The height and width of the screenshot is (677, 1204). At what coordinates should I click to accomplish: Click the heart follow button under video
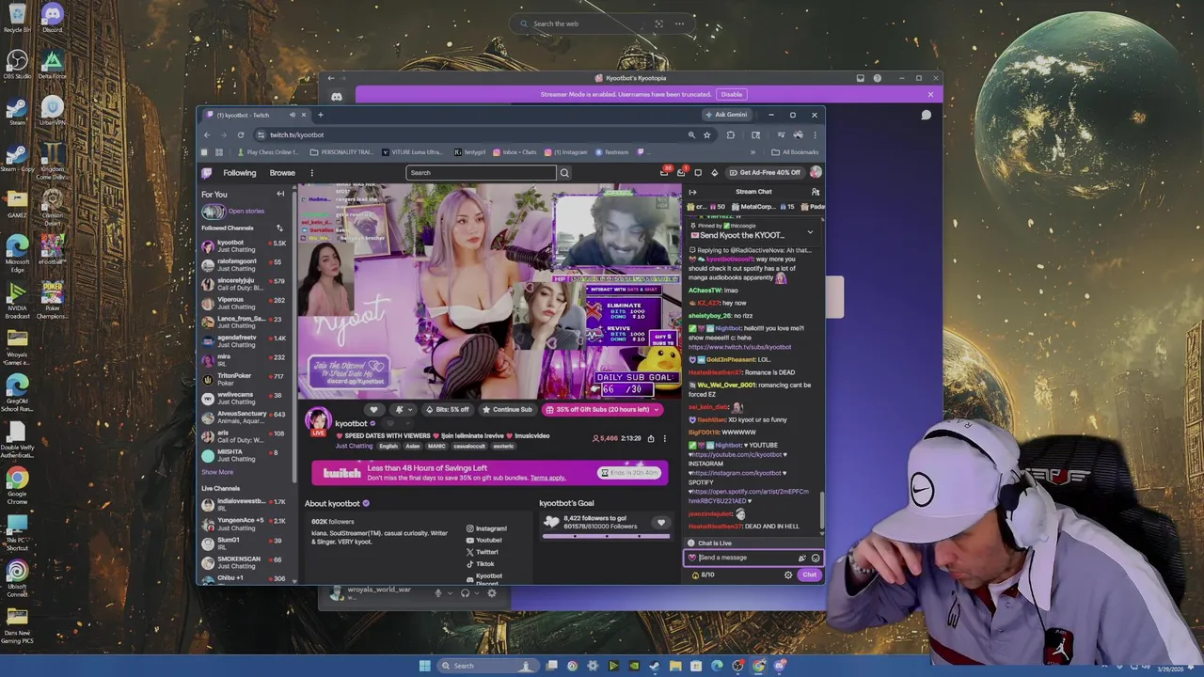coord(373,409)
